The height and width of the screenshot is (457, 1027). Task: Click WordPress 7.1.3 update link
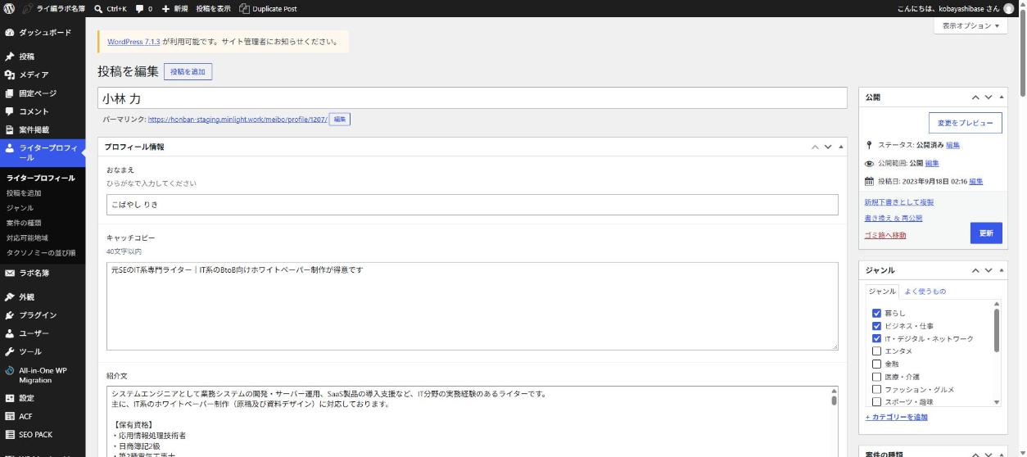pyautogui.click(x=133, y=42)
